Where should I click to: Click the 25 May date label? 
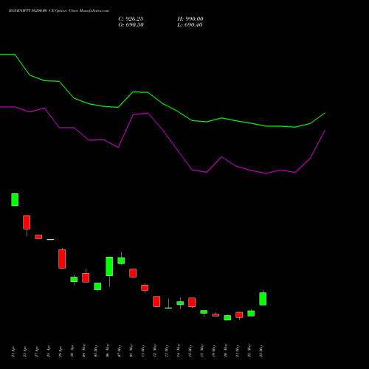click(261, 351)
